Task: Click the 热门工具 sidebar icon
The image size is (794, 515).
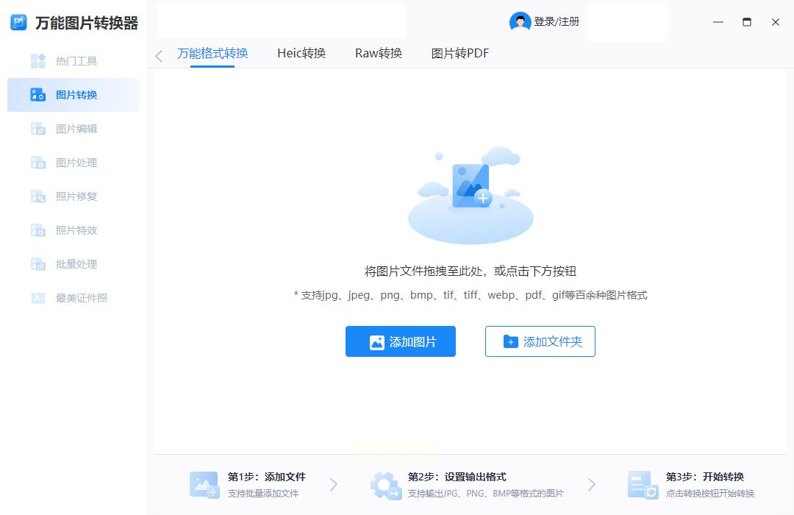Action: (x=38, y=61)
